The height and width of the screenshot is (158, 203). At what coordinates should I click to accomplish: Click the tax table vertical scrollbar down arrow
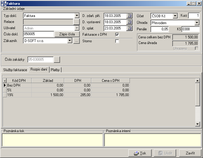pos(197,124)
